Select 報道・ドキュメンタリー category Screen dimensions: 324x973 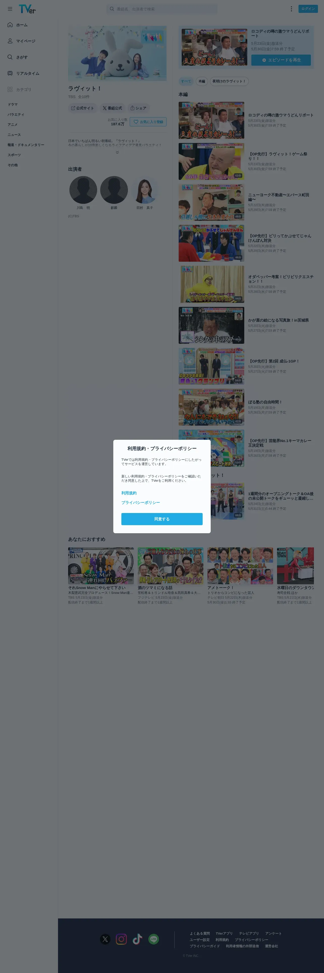(x=26, y=145)
